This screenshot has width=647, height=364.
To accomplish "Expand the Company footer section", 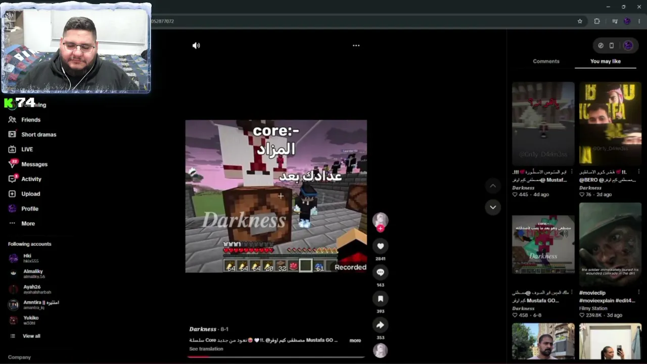I will [x=19, y=357].
